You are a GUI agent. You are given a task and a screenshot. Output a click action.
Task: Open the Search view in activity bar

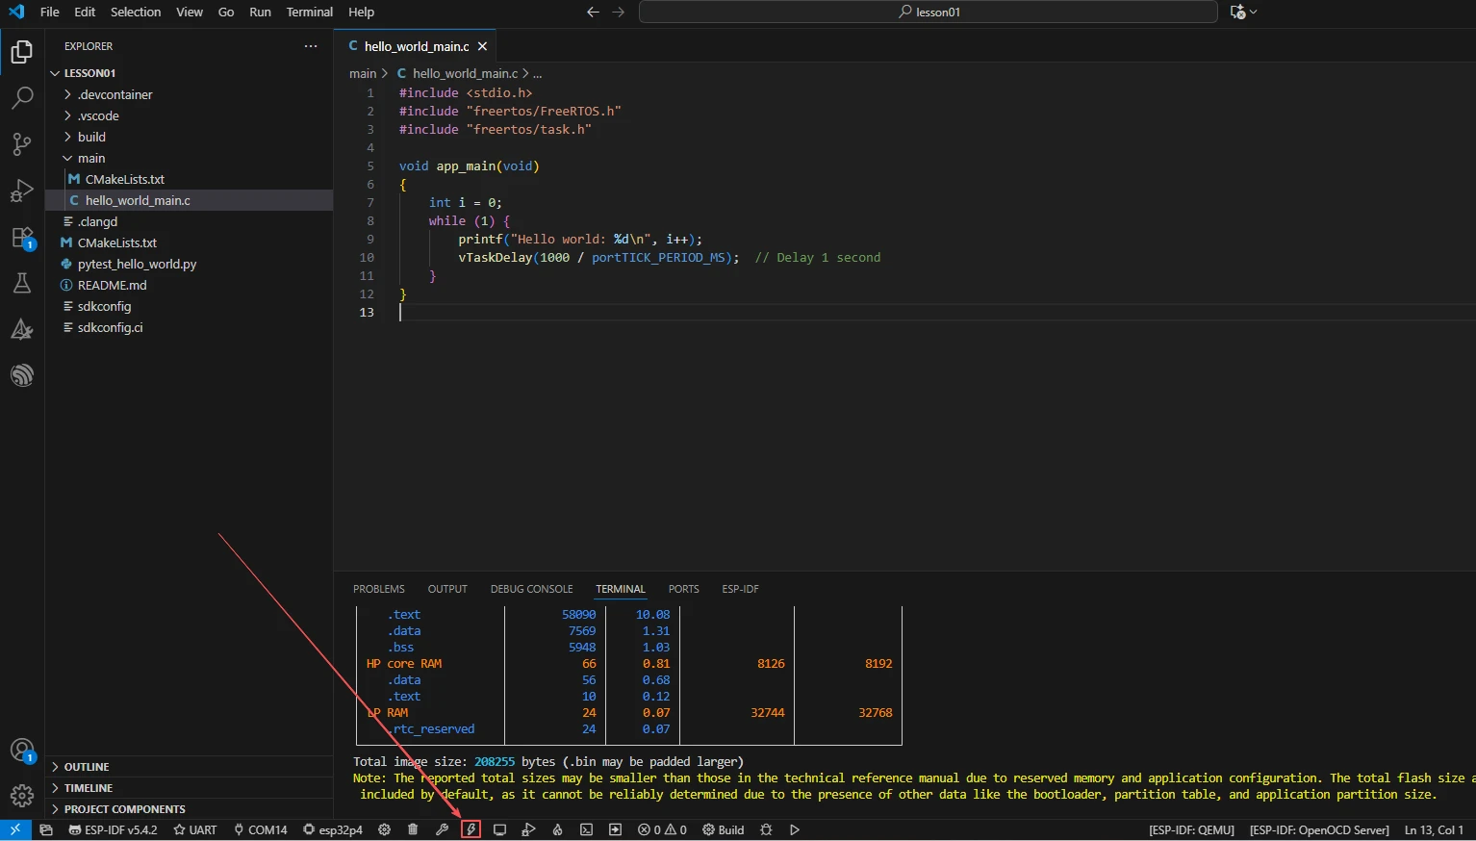pyautogui.click(x=21, y=98)
